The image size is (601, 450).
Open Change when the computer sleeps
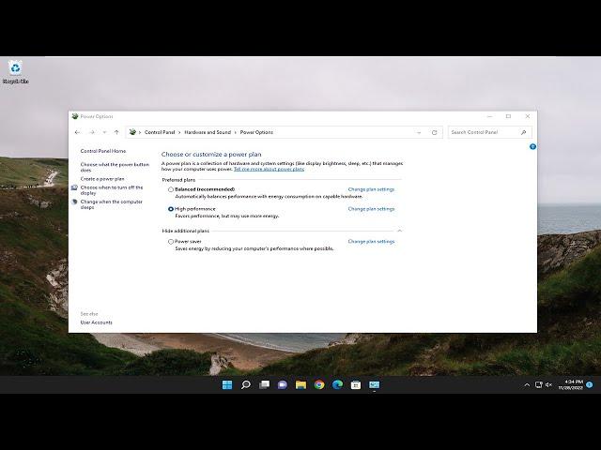[x=111, y=204]
